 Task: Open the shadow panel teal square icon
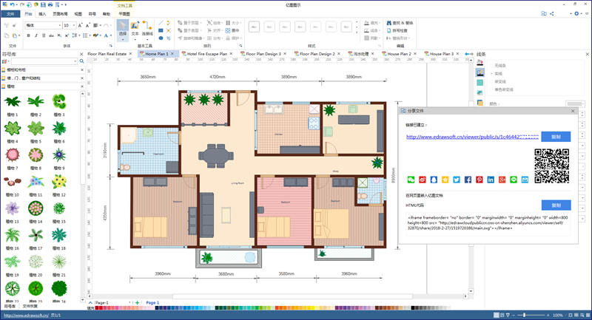(x=480, y=83)
